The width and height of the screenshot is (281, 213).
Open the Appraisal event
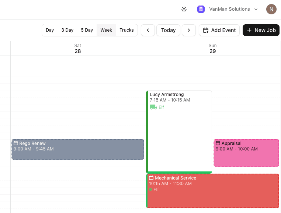click(246, 153)
